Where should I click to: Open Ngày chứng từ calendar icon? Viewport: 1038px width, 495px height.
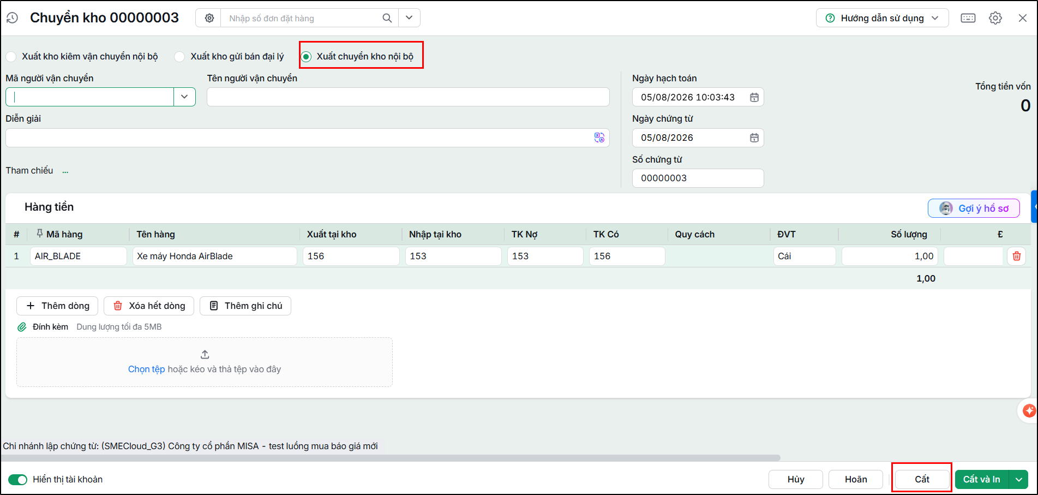coord(754,138)
